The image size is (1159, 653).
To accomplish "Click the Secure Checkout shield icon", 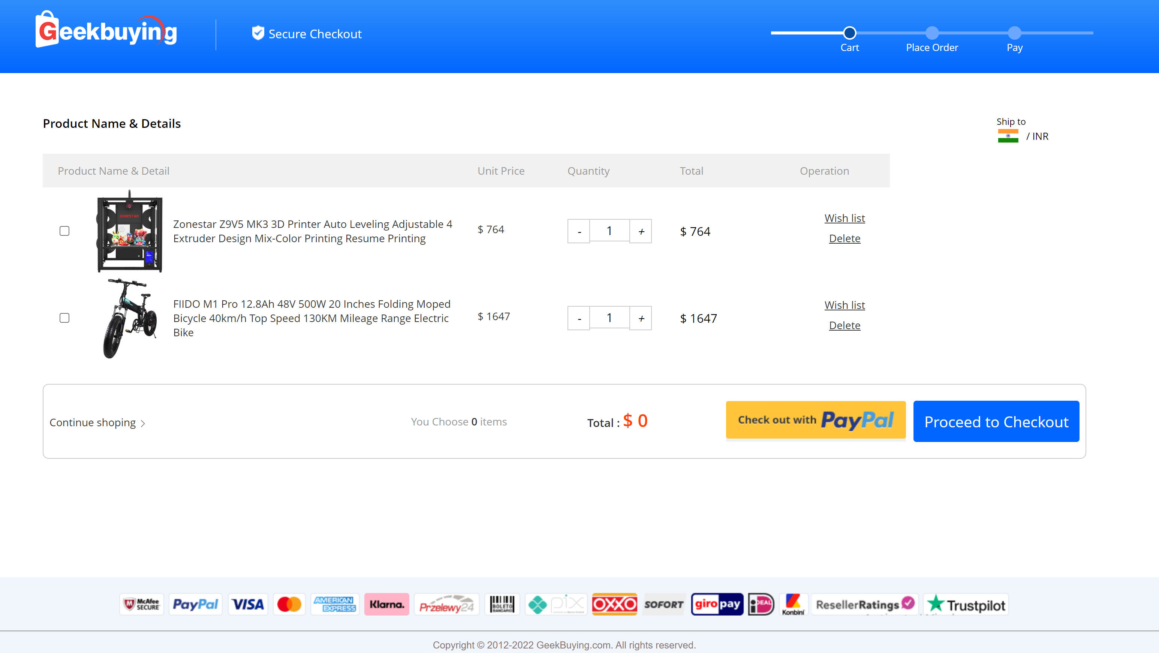I will coord(258,33).
